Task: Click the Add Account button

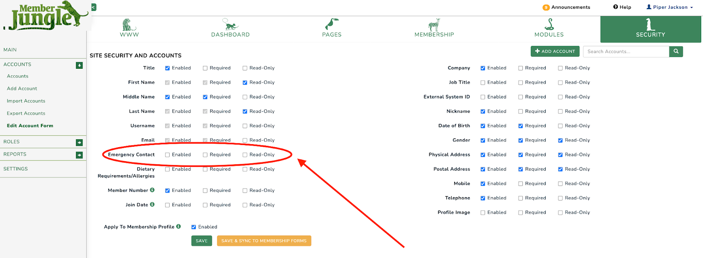Action: (555, 51)
